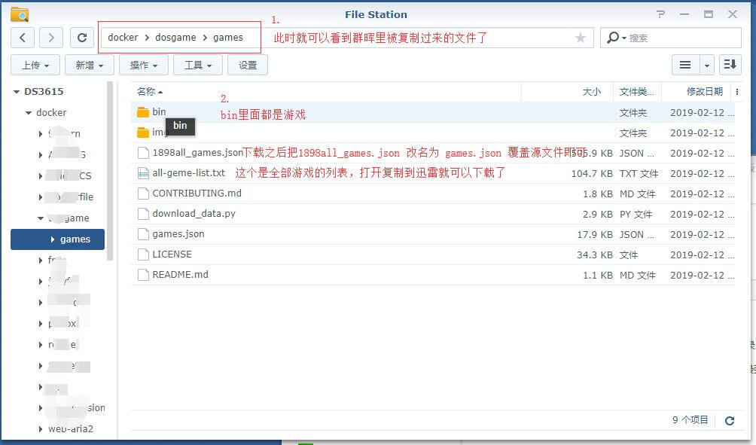Open the 上传 upload dropdown
756x445 pixels.
(x=35, y=65)
